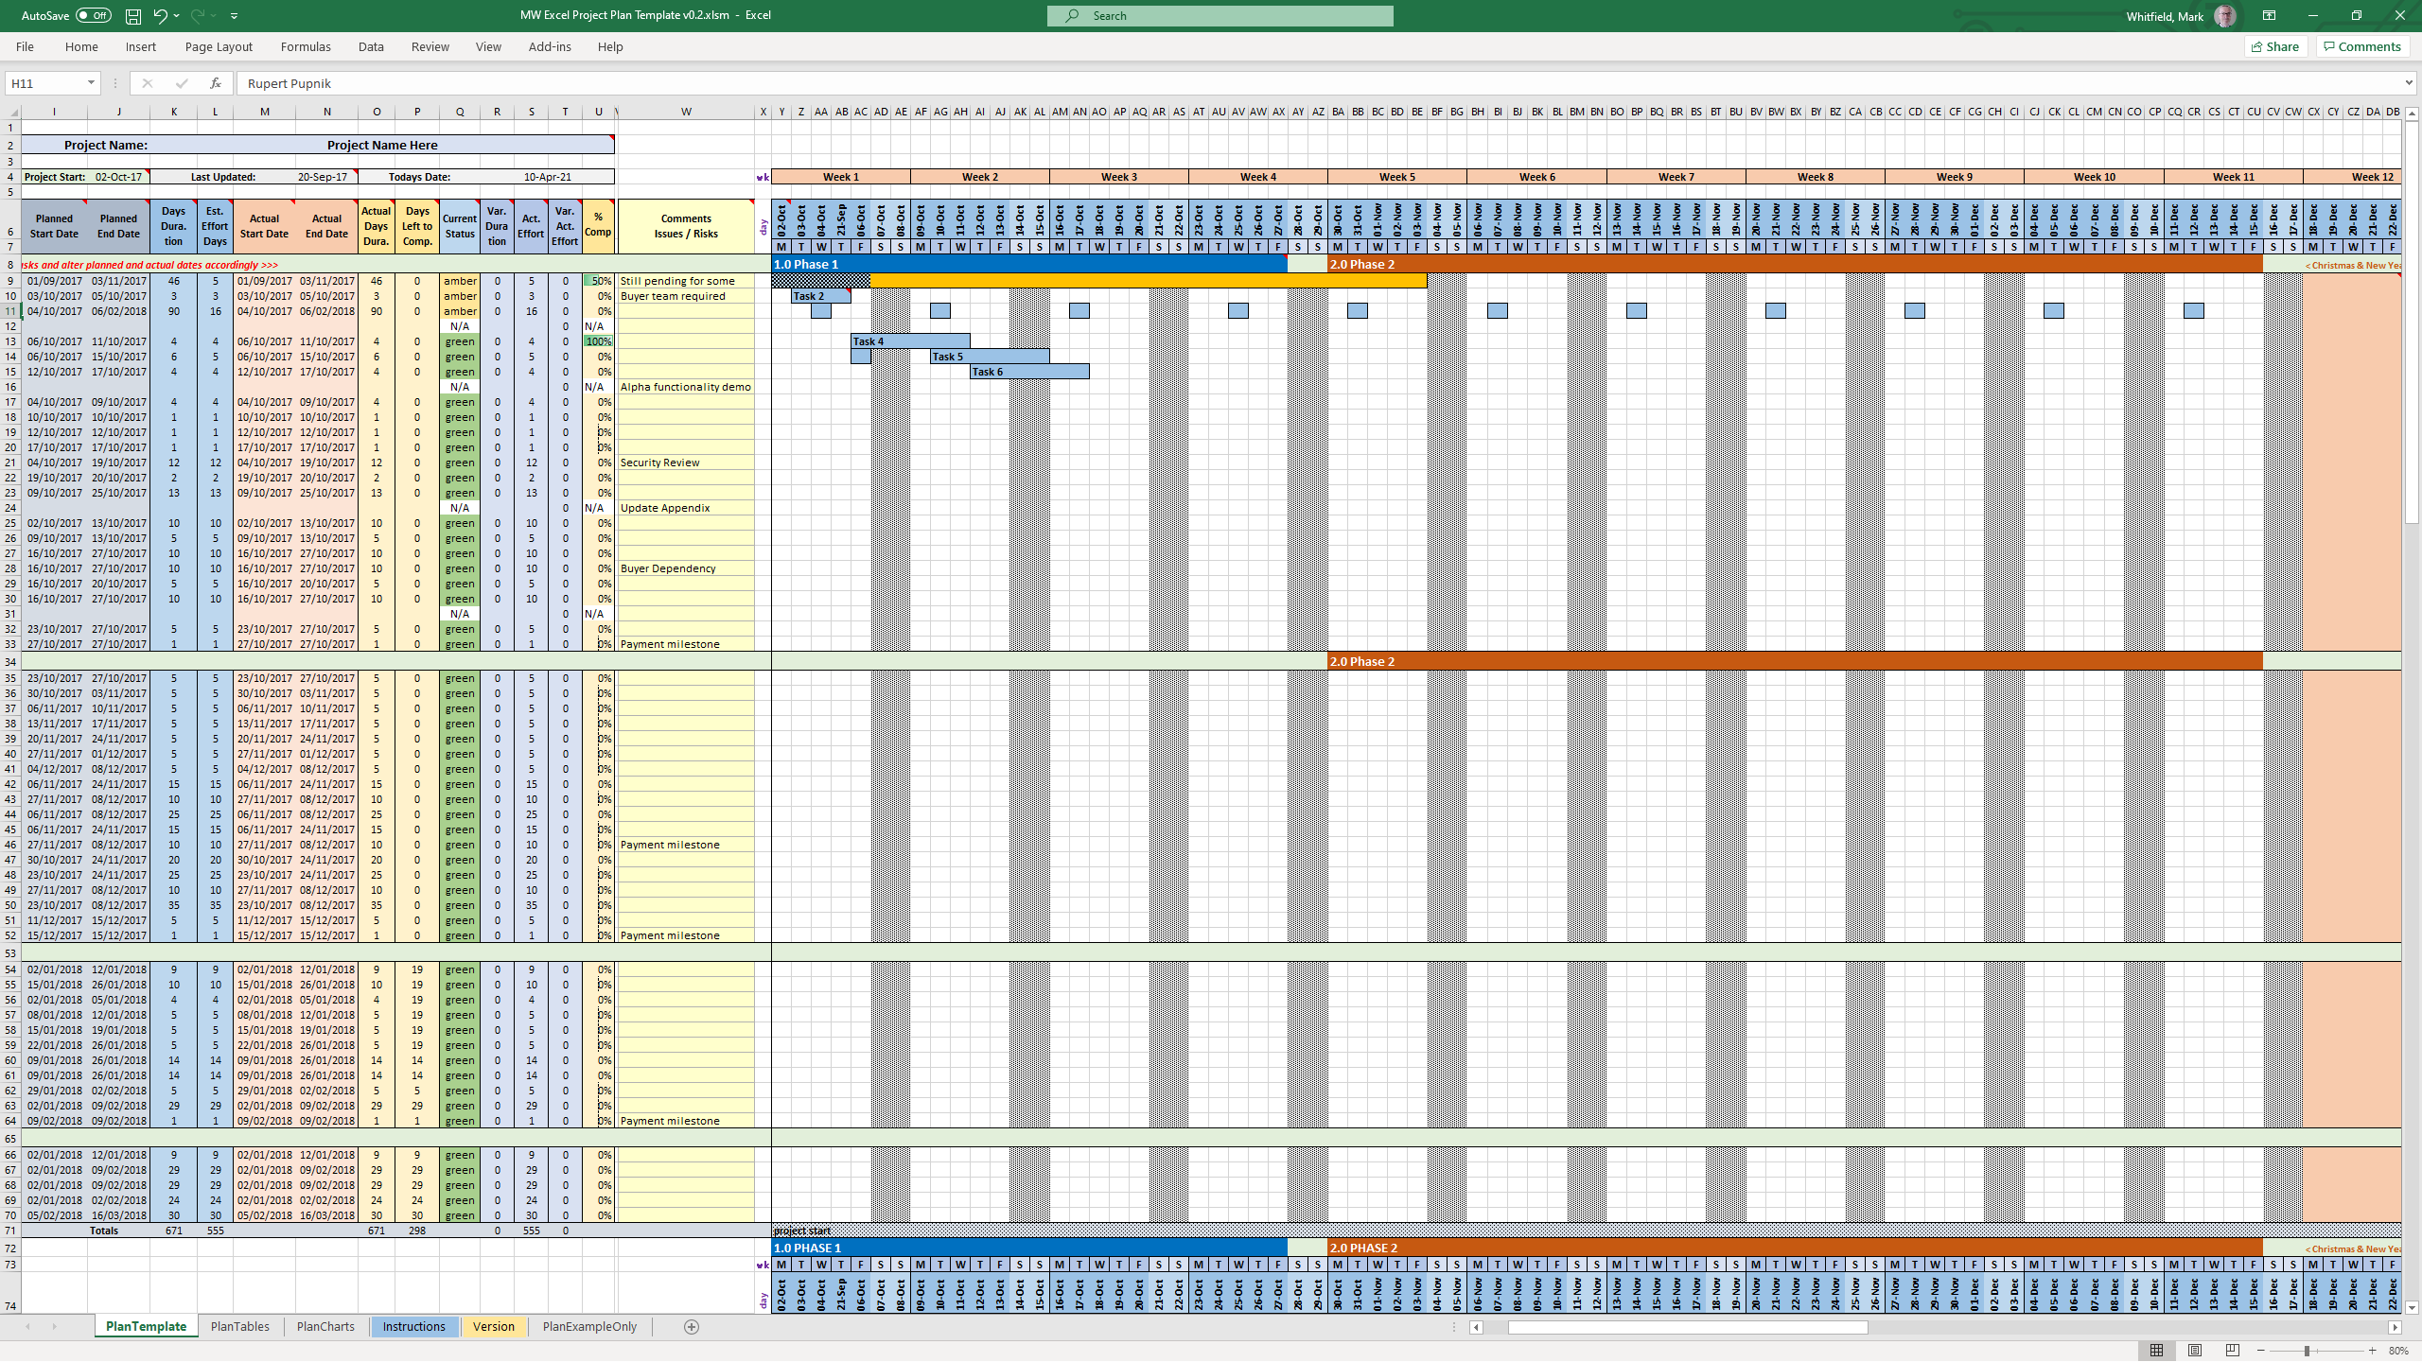Open the Comments button

tap(2362, 46)
